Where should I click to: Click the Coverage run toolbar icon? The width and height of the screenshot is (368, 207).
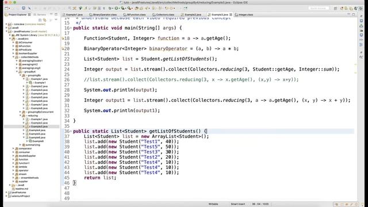(x=122, y=8)
